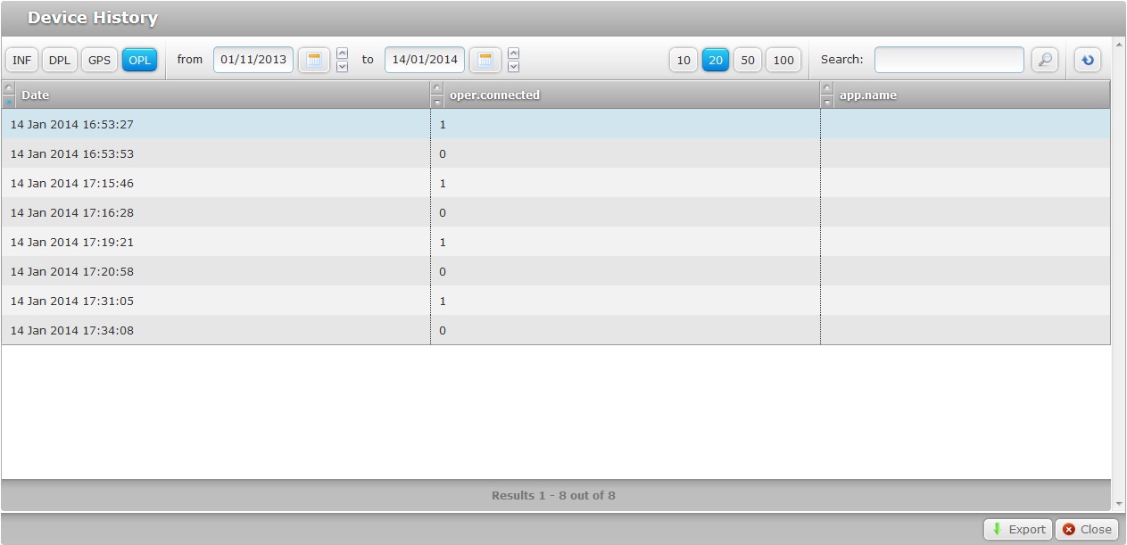Open the calendar picker for the from date
1127x545 pixels.
click(313, 60)
